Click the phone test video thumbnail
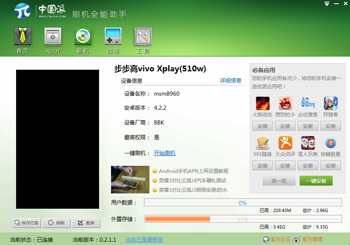 point(130,179)
